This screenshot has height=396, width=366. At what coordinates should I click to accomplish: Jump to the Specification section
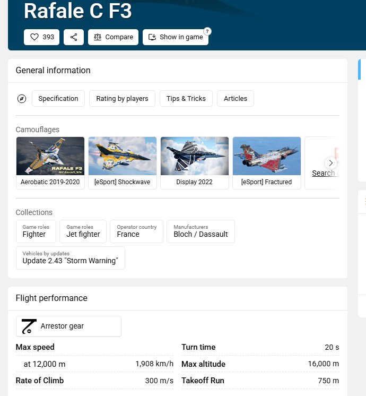click(x=58, y=99)
